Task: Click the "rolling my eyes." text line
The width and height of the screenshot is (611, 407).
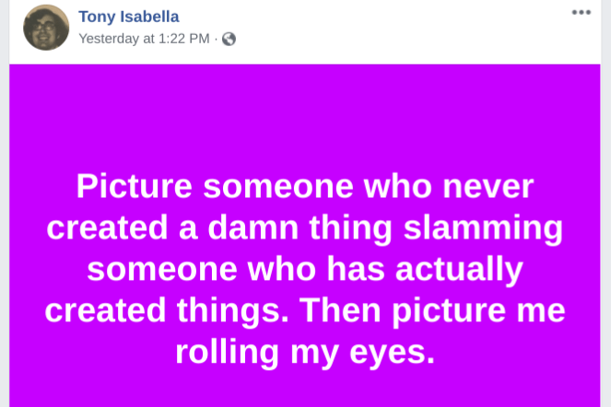Action: tap(304, 352)
